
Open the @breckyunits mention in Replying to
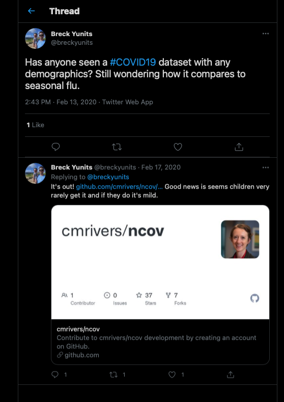[108, 177]
